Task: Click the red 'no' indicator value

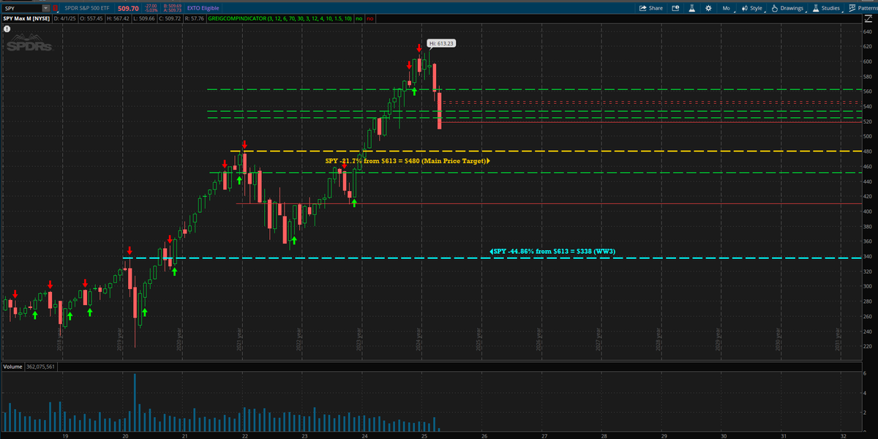Action: click(x=370, y=18)
